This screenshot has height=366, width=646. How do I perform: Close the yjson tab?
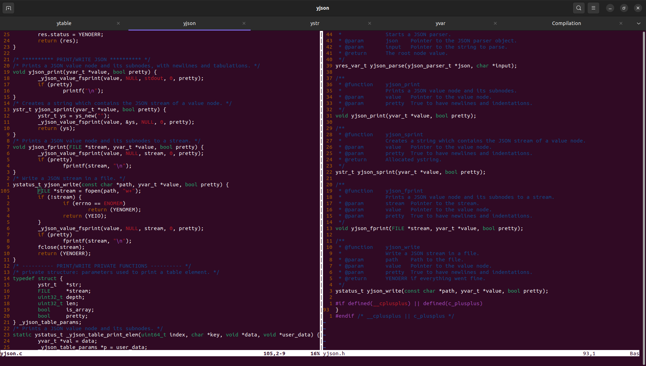point(244,23)
